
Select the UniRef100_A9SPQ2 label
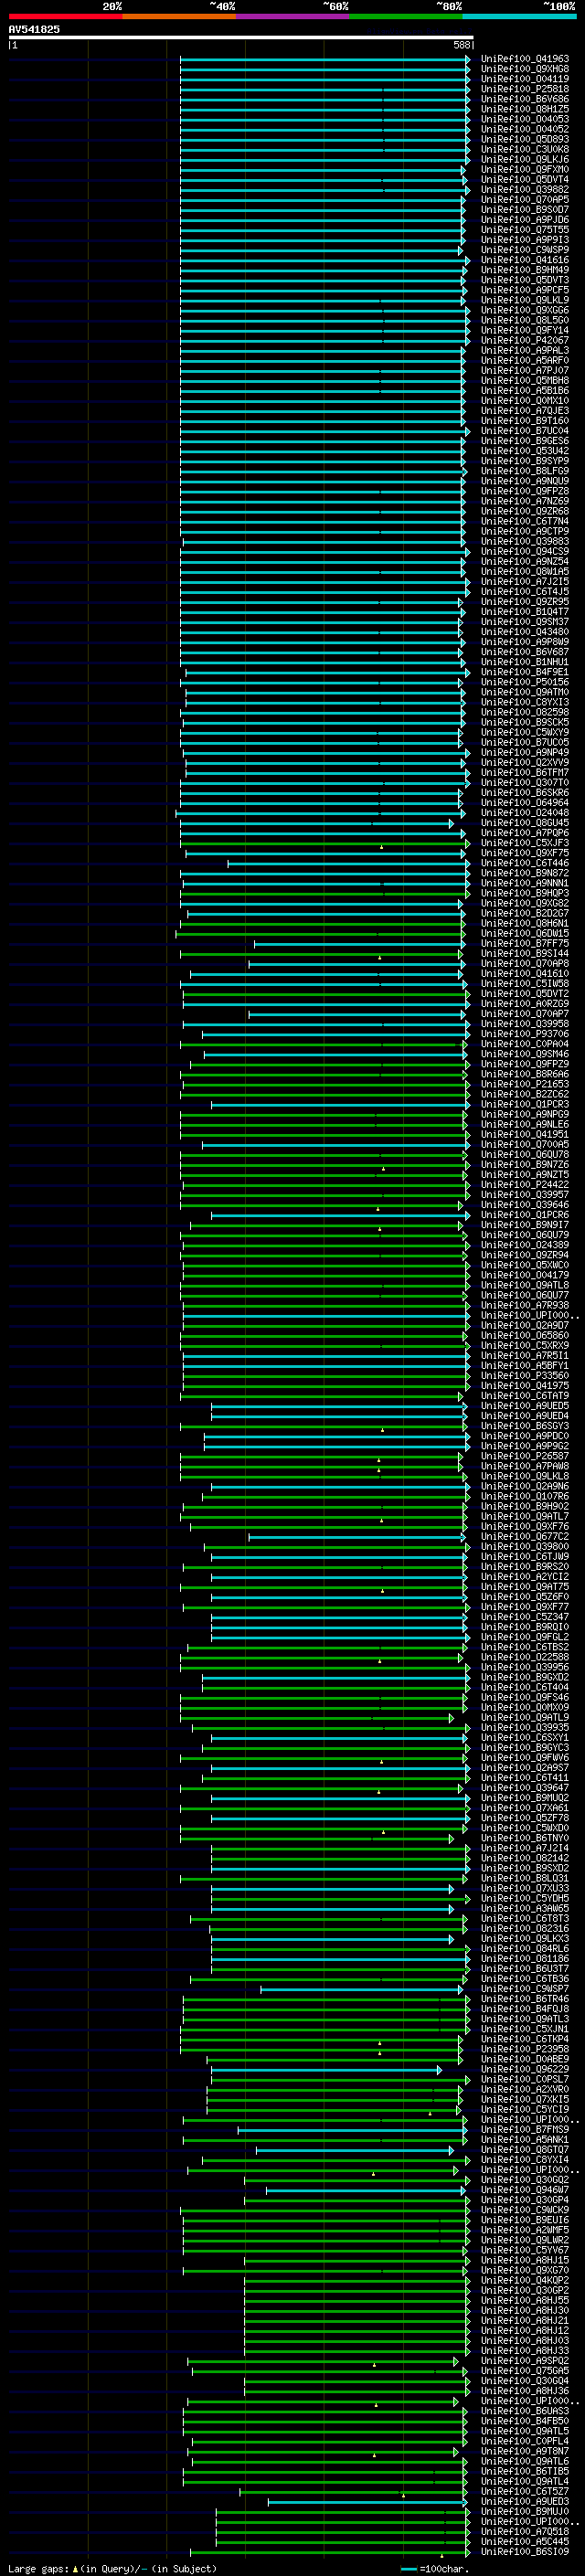(x=524, y=2360)
